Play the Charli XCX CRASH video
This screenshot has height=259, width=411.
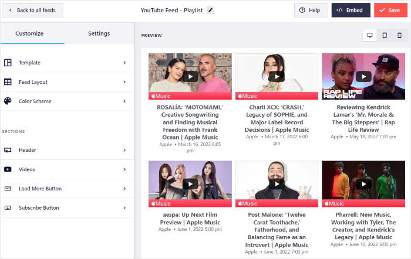277,77
